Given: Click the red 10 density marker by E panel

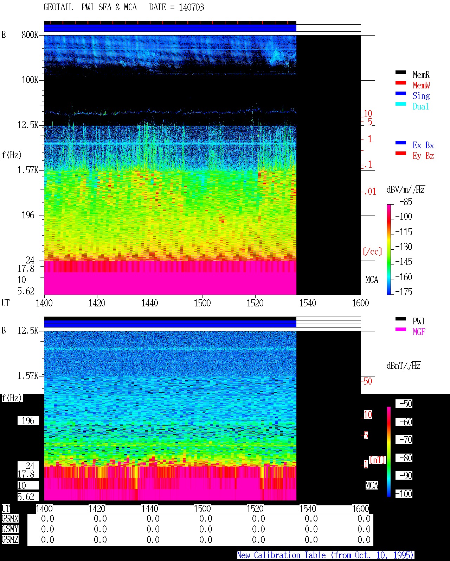Looking at the screenshot, I should (368, 114).
